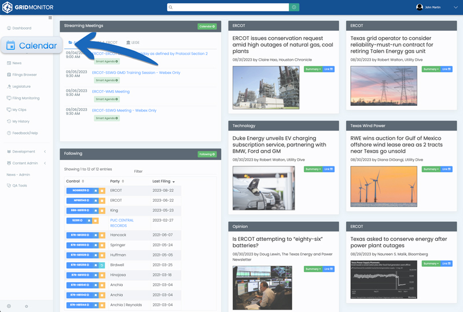Open My Clips in the sidebar

[x=17, y=110]
